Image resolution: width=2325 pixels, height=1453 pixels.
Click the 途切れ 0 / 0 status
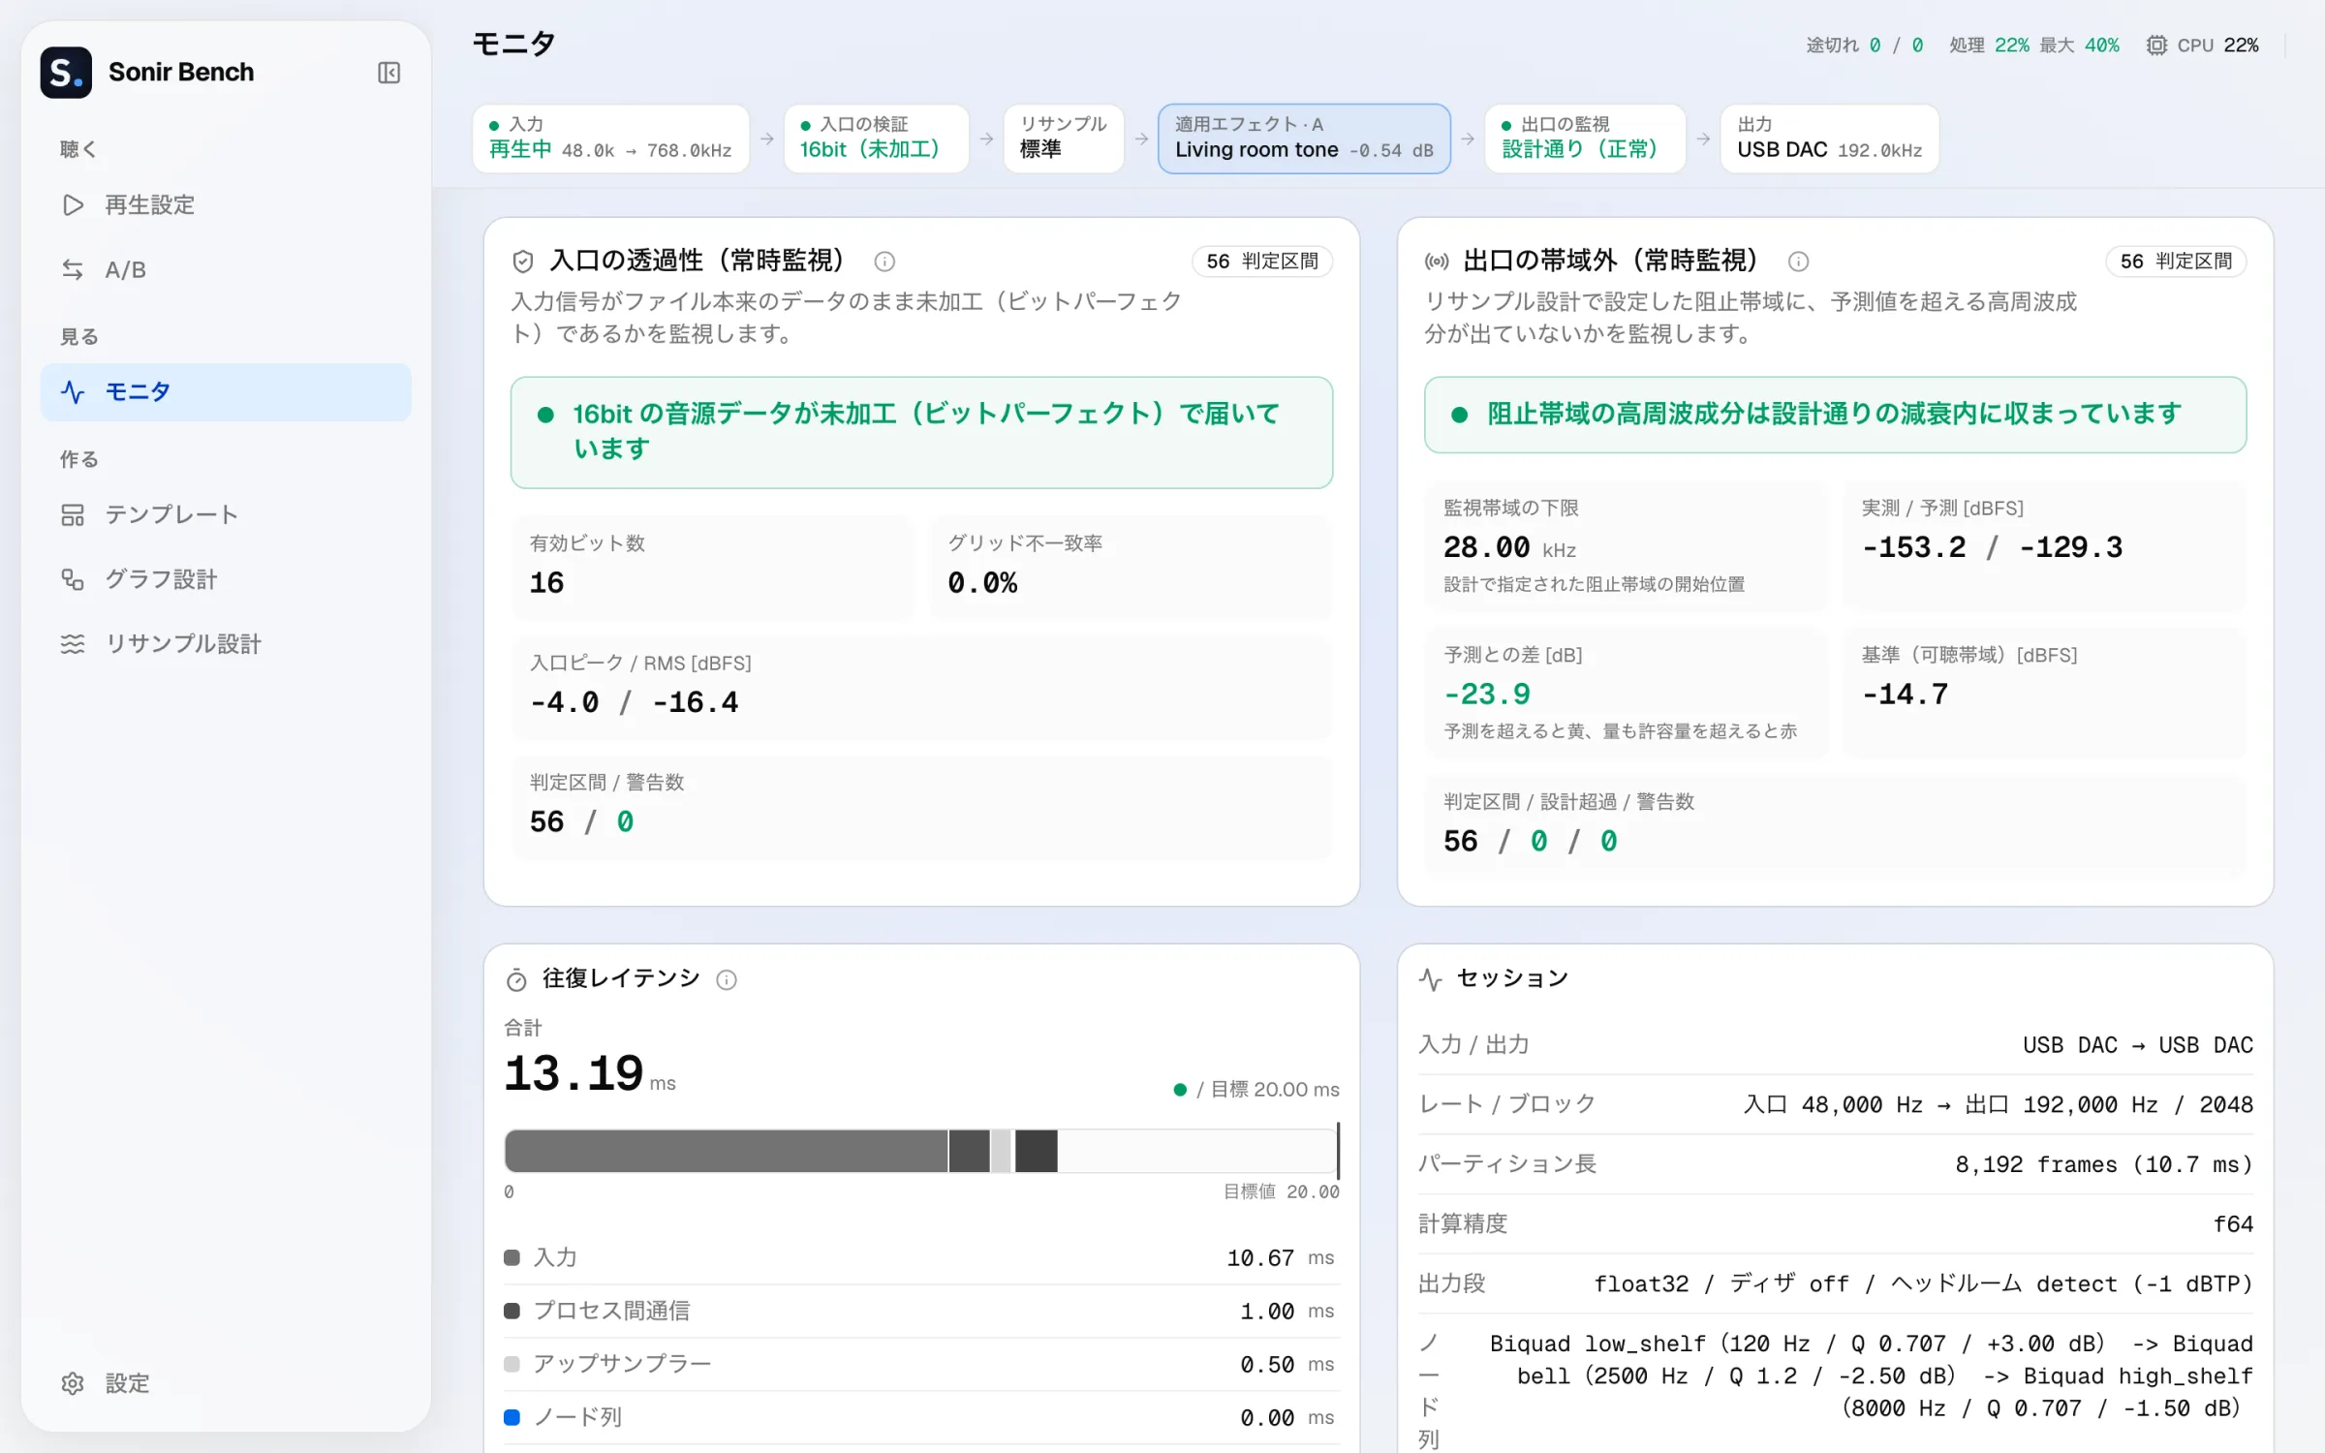1865,46
